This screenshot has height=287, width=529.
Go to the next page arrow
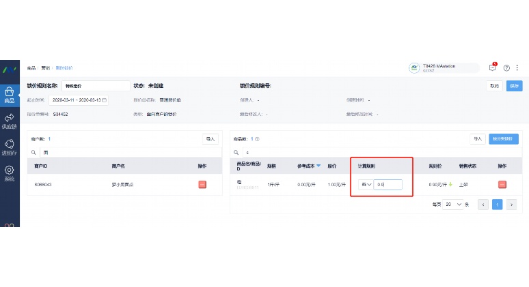[x=511, y=205]
